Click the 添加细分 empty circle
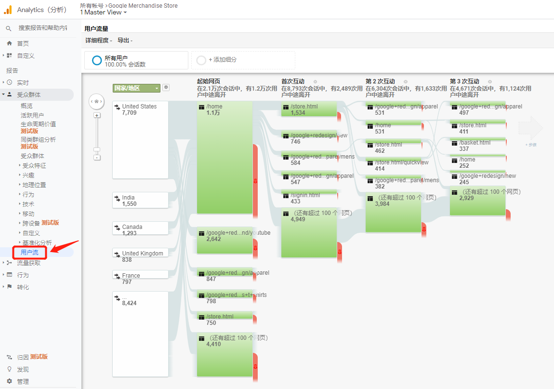The height and width of the screenshot is (389, 554). click(201, 60)
